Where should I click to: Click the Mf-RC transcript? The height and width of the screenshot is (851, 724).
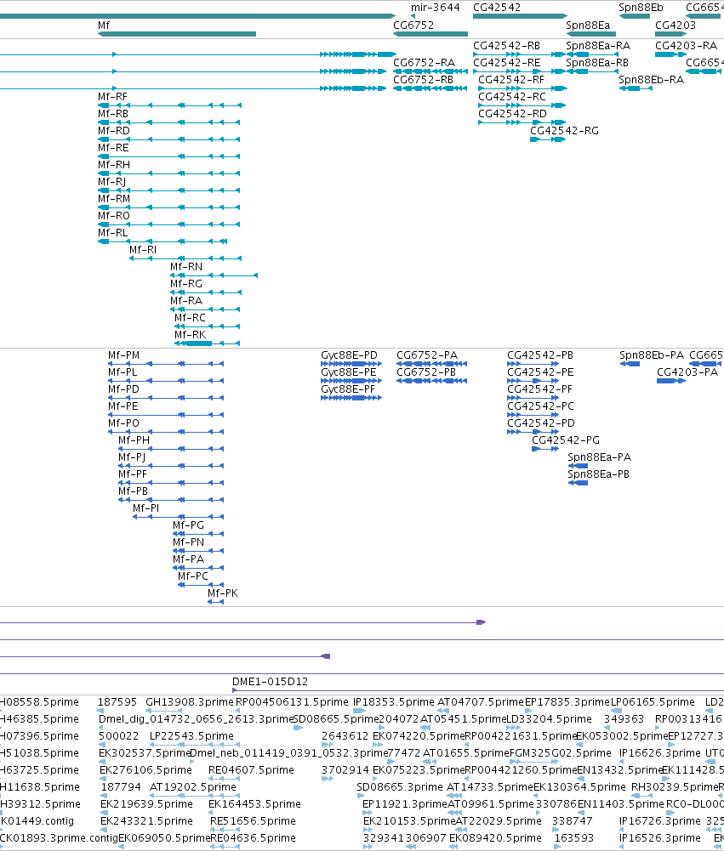click(207, 326)
